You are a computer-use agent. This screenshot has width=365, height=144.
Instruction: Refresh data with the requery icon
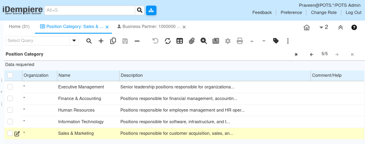point(168,41)
